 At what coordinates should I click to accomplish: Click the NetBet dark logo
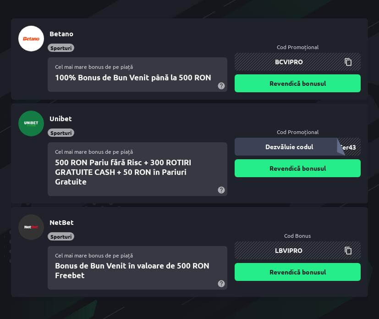(x=31, y=227)
